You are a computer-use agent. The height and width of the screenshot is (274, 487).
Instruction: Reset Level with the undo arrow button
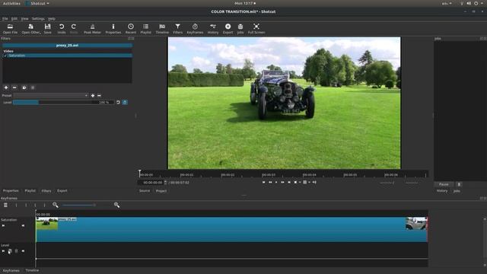tap(118, 102)
